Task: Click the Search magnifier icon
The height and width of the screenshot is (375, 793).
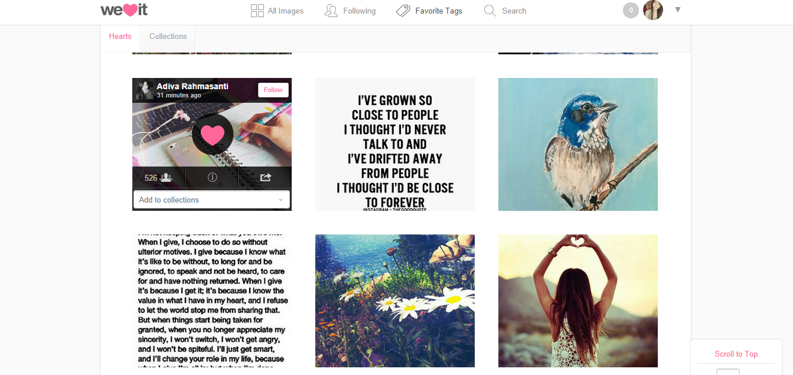Action: (489, 11)
